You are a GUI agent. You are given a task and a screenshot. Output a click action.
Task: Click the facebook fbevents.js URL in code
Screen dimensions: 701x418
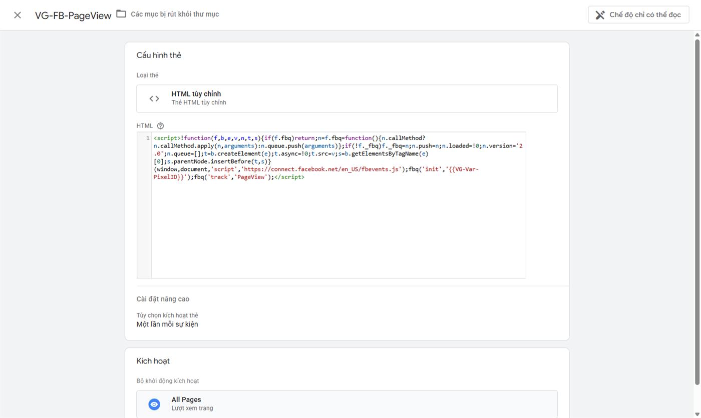tap(321, 169)
